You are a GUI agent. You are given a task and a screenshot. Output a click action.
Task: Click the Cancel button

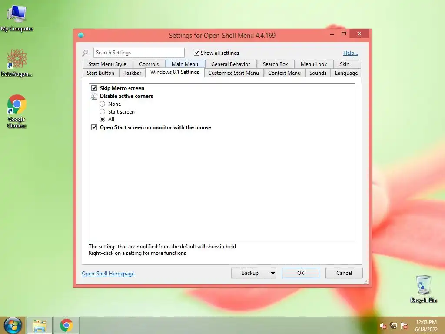coord(344,273)
